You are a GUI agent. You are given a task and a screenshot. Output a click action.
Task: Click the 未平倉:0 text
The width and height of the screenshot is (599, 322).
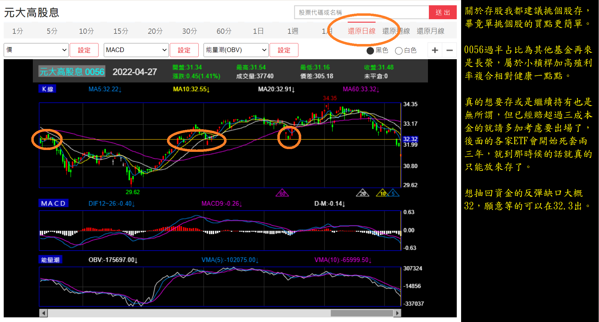pos(376,76)
